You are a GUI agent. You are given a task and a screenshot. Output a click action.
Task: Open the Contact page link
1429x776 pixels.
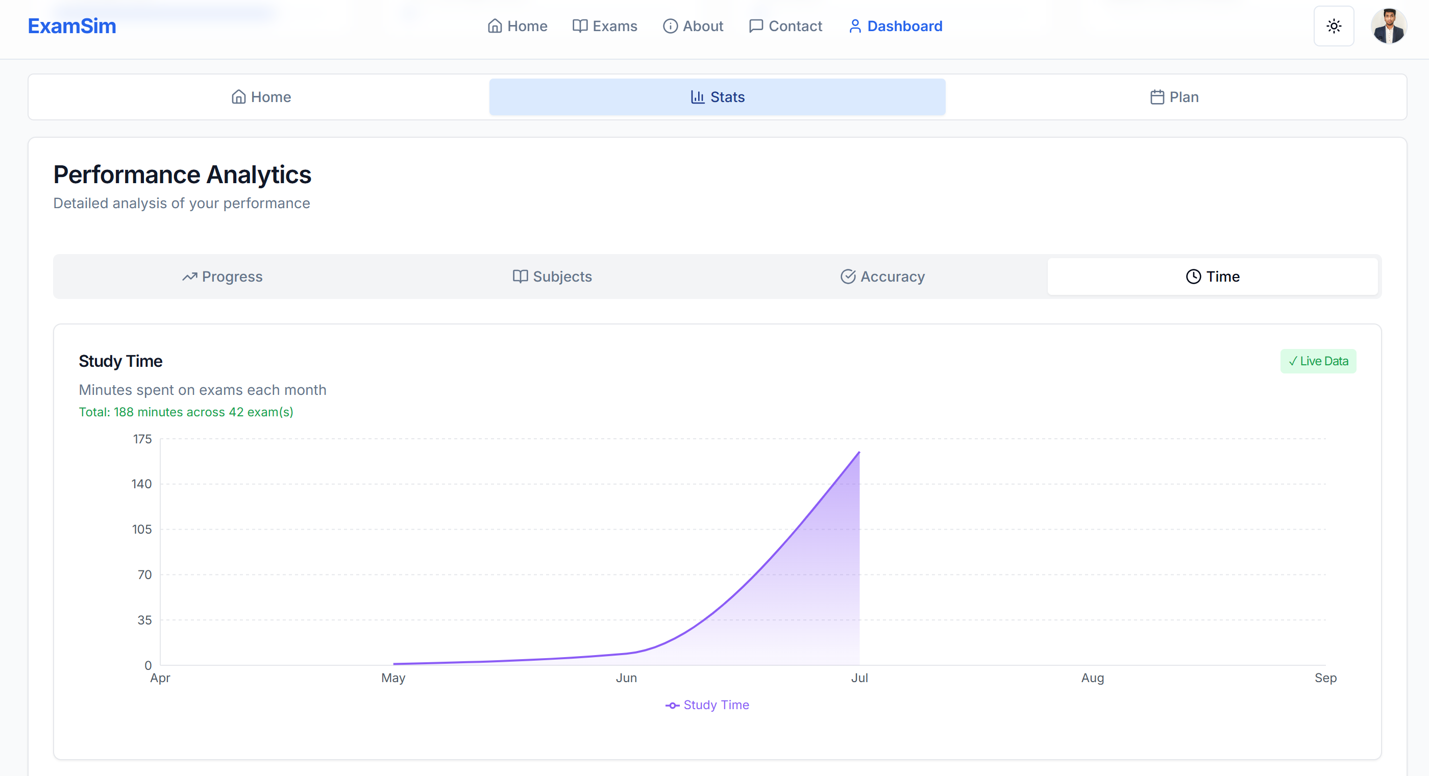(x=795, y=26)
